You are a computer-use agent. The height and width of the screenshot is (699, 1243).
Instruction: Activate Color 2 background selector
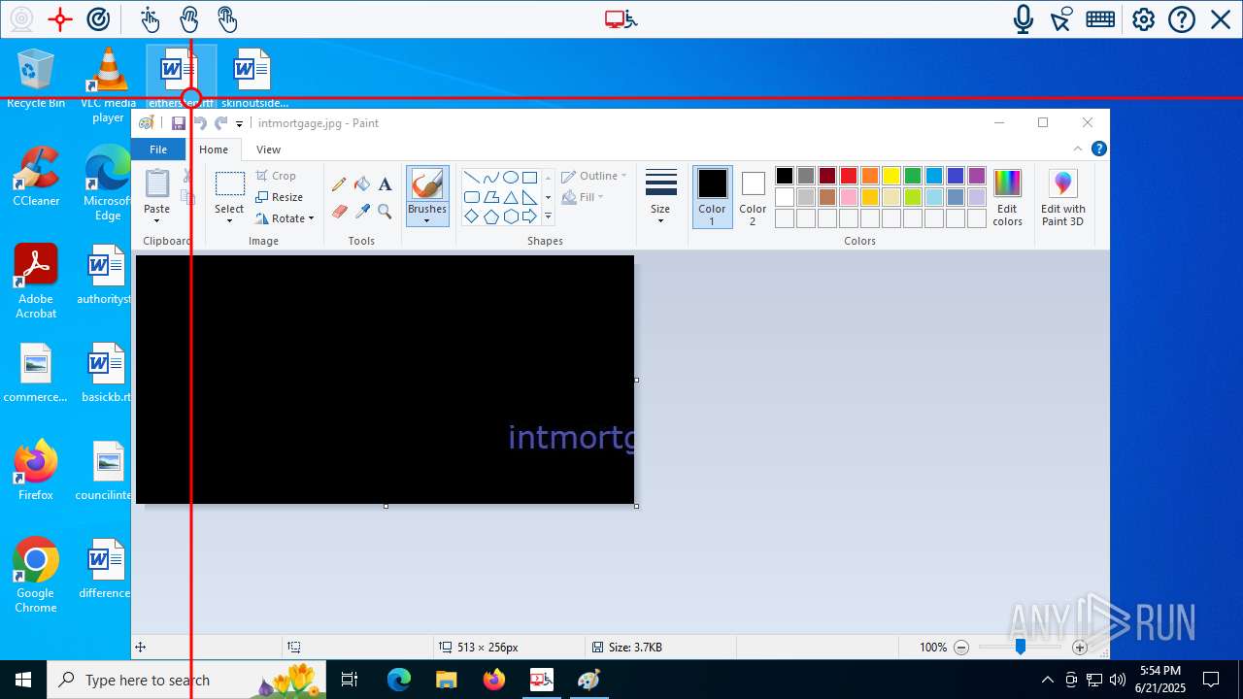pos(753,197)
